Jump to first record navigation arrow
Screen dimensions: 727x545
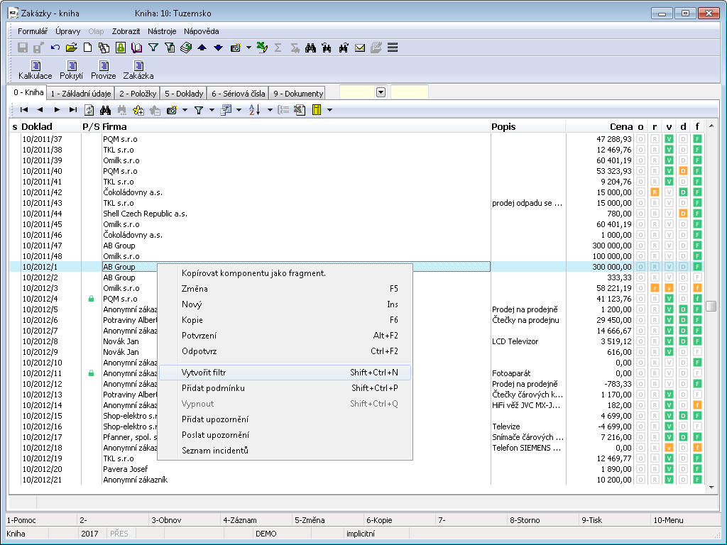click(x=23, y=110)
